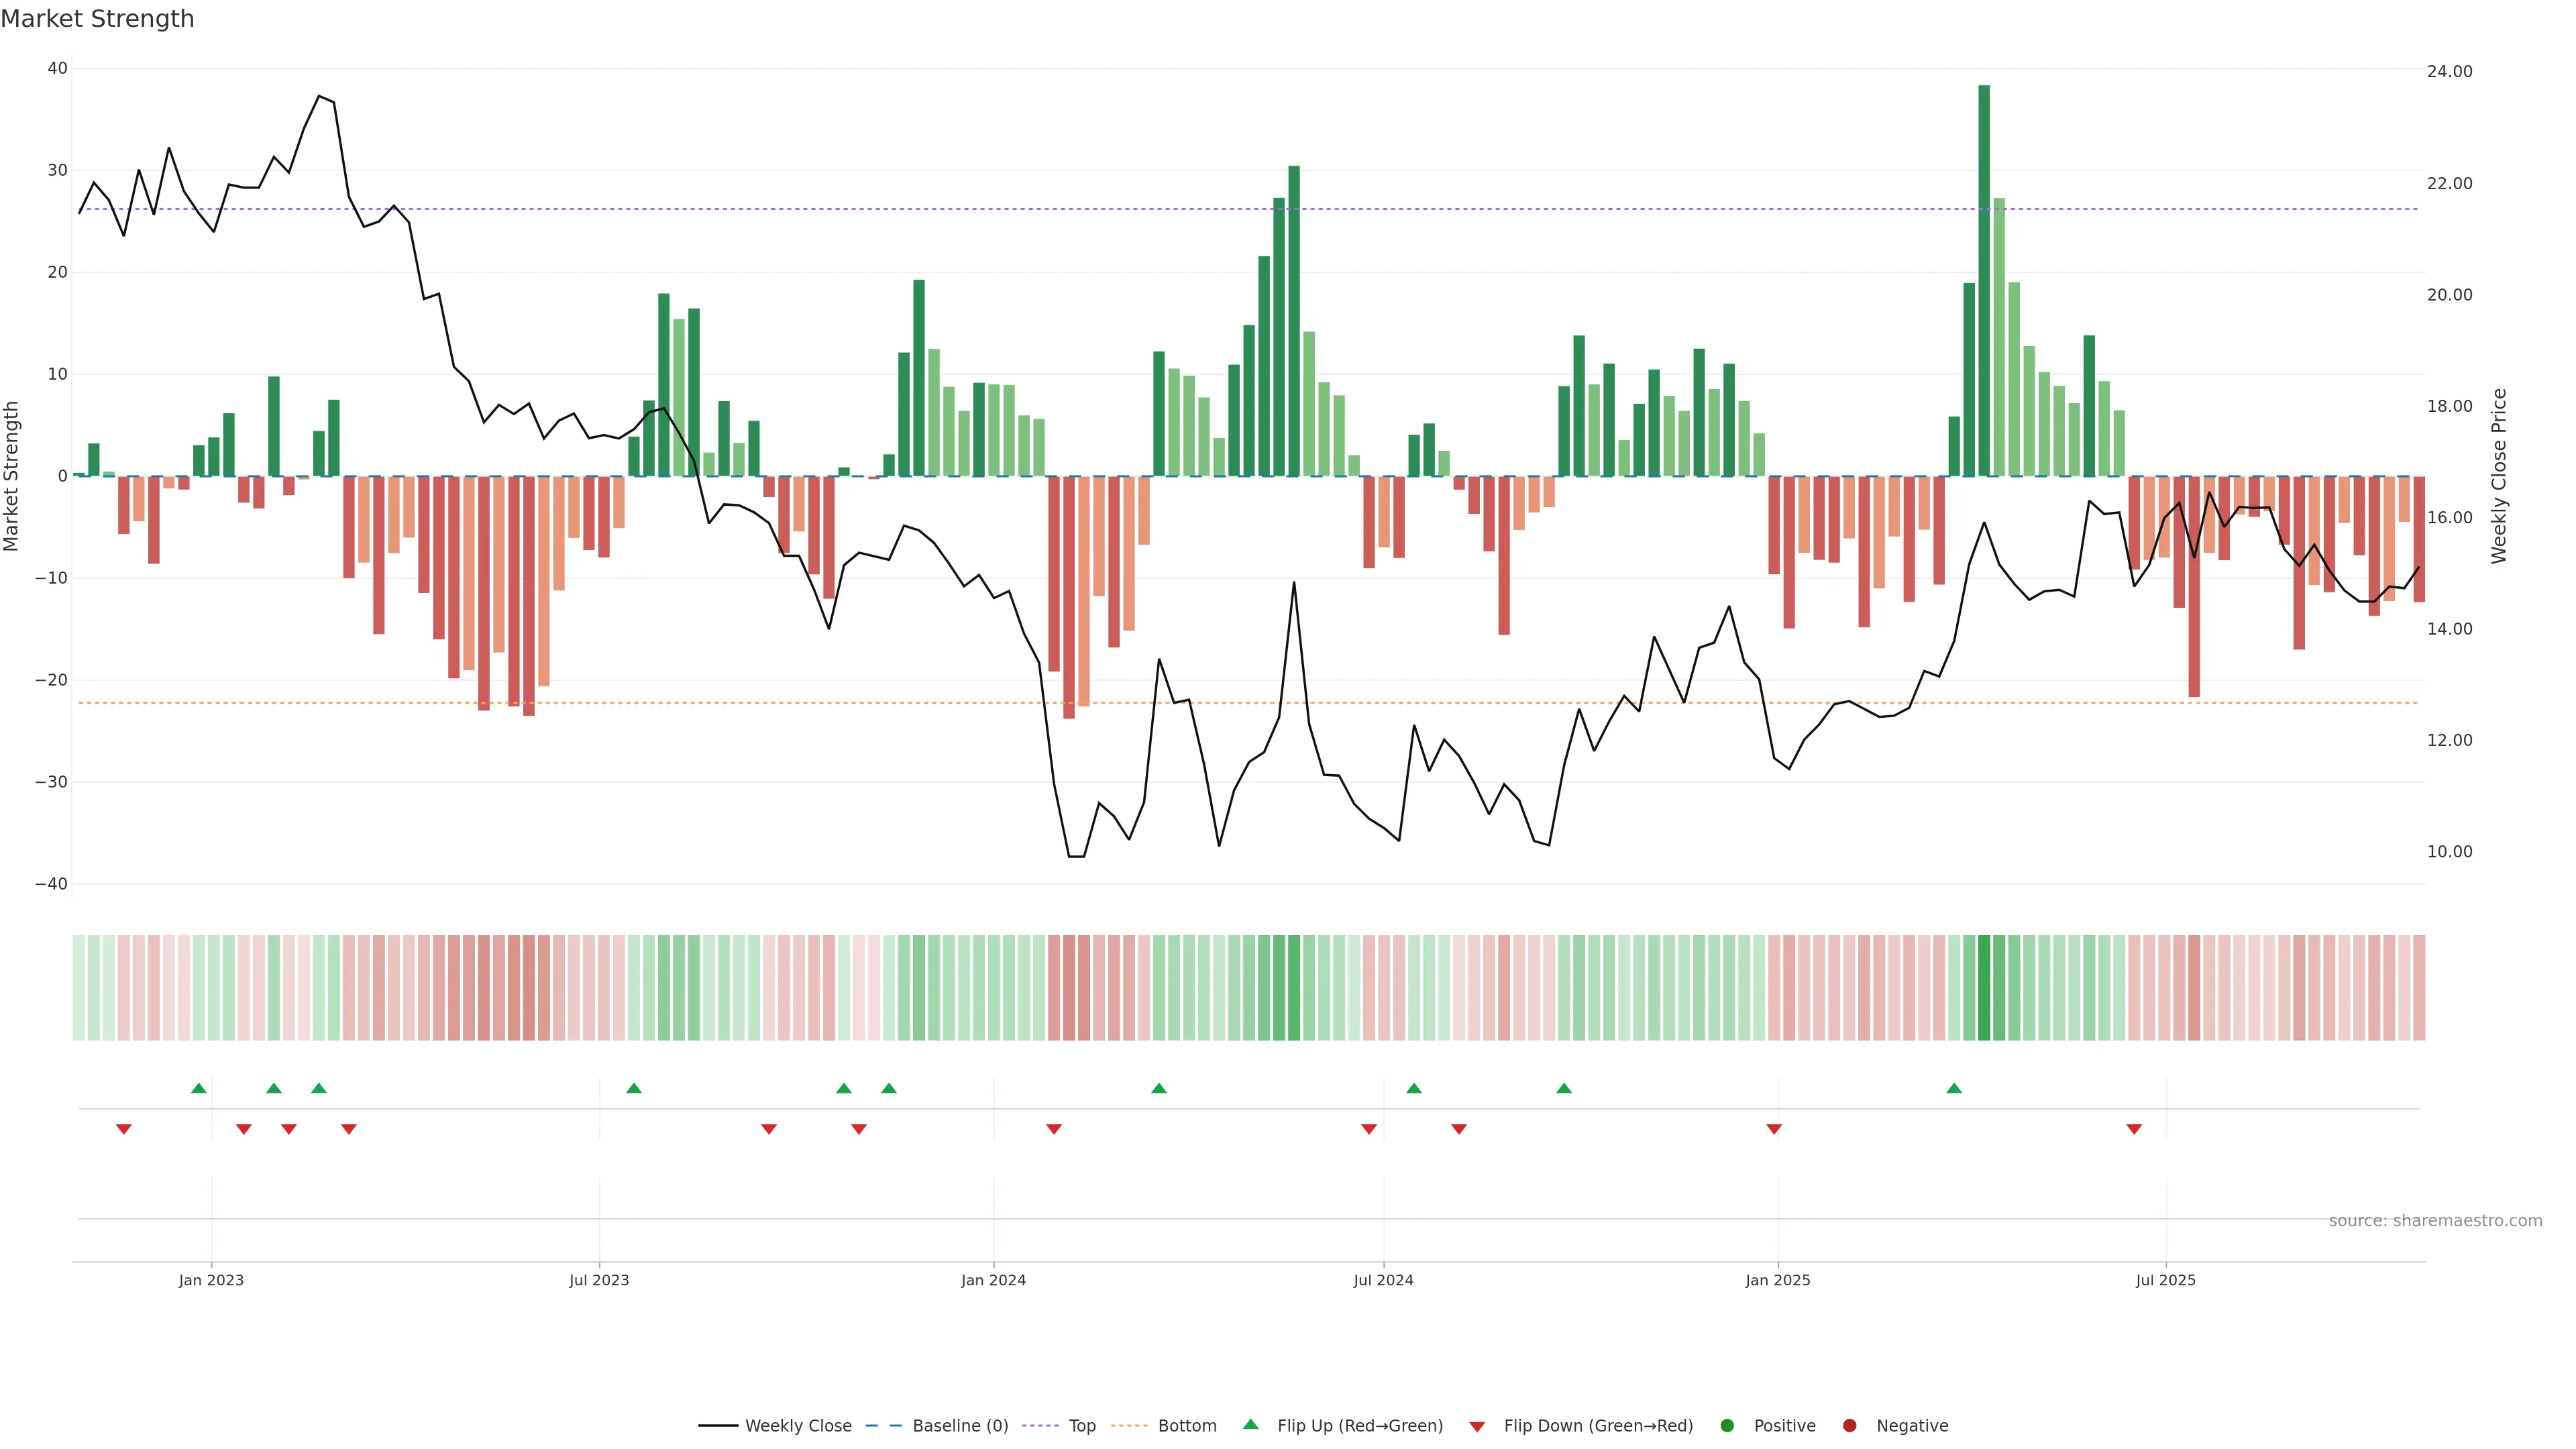Click the first flip-down marker at far left
Screen dimensions: 2576x1449
tap(124, 1129)
